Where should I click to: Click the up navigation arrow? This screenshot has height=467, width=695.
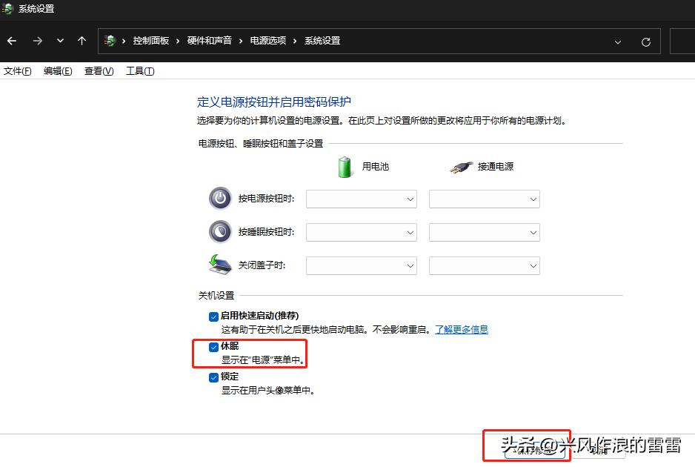[82, 41]
